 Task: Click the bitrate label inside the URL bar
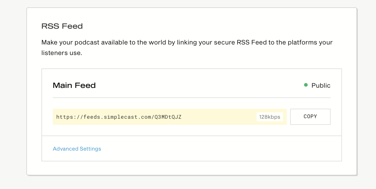[270, 117]
